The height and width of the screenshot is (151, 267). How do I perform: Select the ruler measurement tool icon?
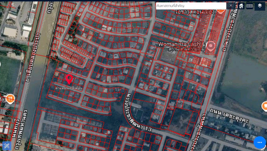click(7, 146)
